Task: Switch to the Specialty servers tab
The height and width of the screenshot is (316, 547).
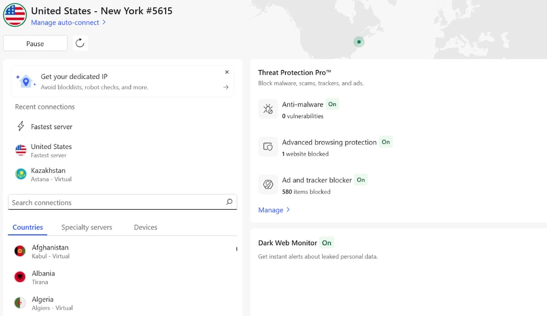Action: pos(87,227)
